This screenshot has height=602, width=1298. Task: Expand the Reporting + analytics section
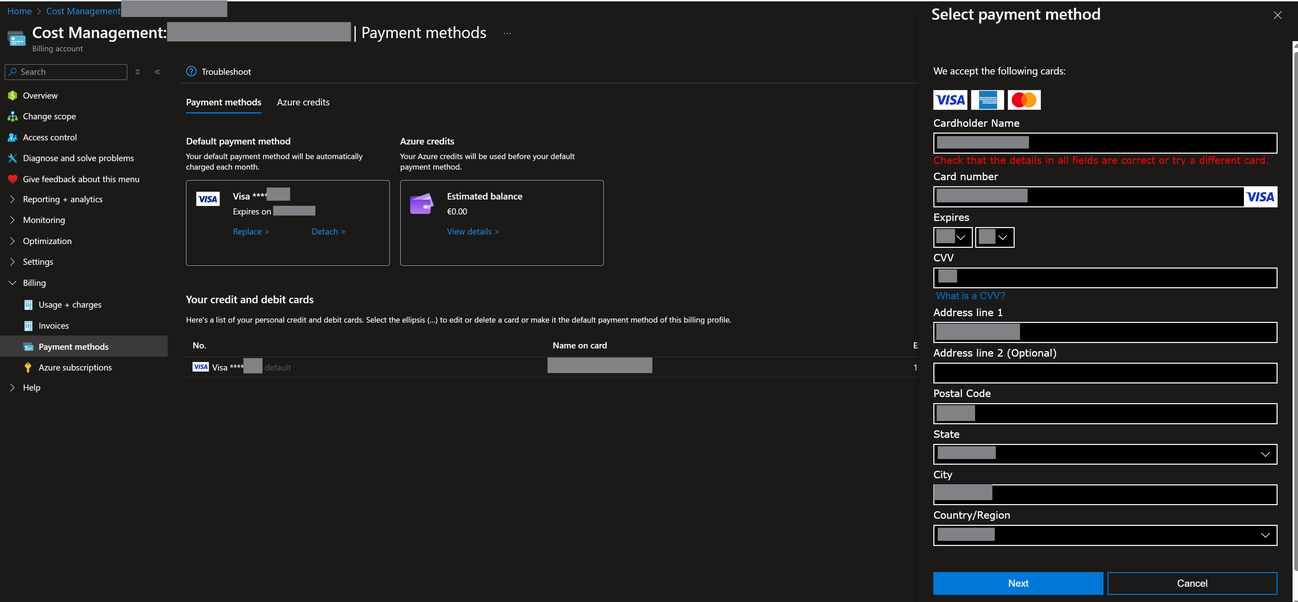pyautogui.click(x=13, y=199)
